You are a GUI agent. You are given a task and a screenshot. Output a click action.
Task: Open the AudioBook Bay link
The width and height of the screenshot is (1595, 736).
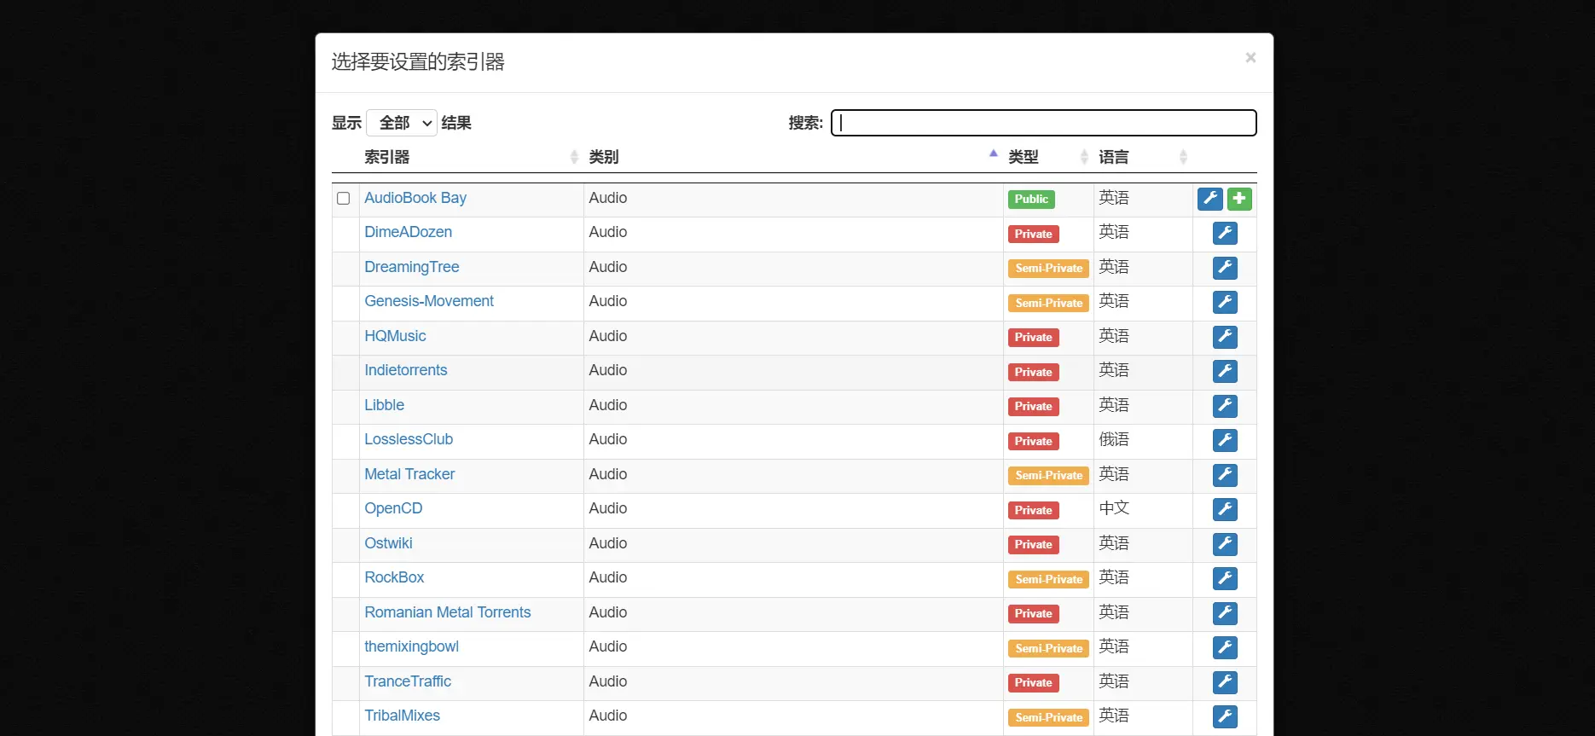tap(415, 198)
